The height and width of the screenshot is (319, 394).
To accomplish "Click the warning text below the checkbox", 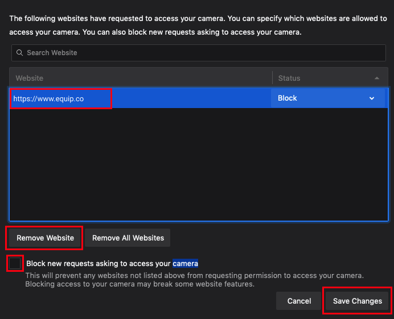I will [x=194, y=279].
